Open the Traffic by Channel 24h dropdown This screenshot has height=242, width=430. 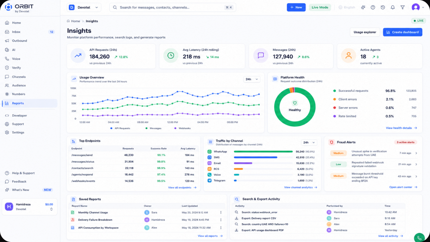pyautogui.click(x=309, y=143)
